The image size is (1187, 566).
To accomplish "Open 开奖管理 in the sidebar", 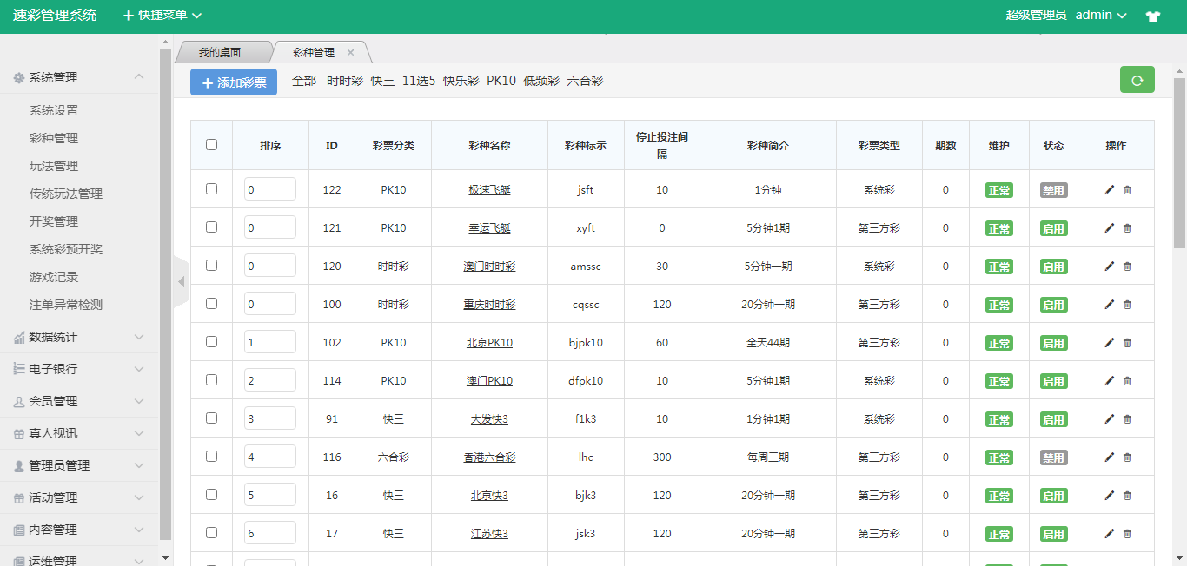I will tap(54, 221).
